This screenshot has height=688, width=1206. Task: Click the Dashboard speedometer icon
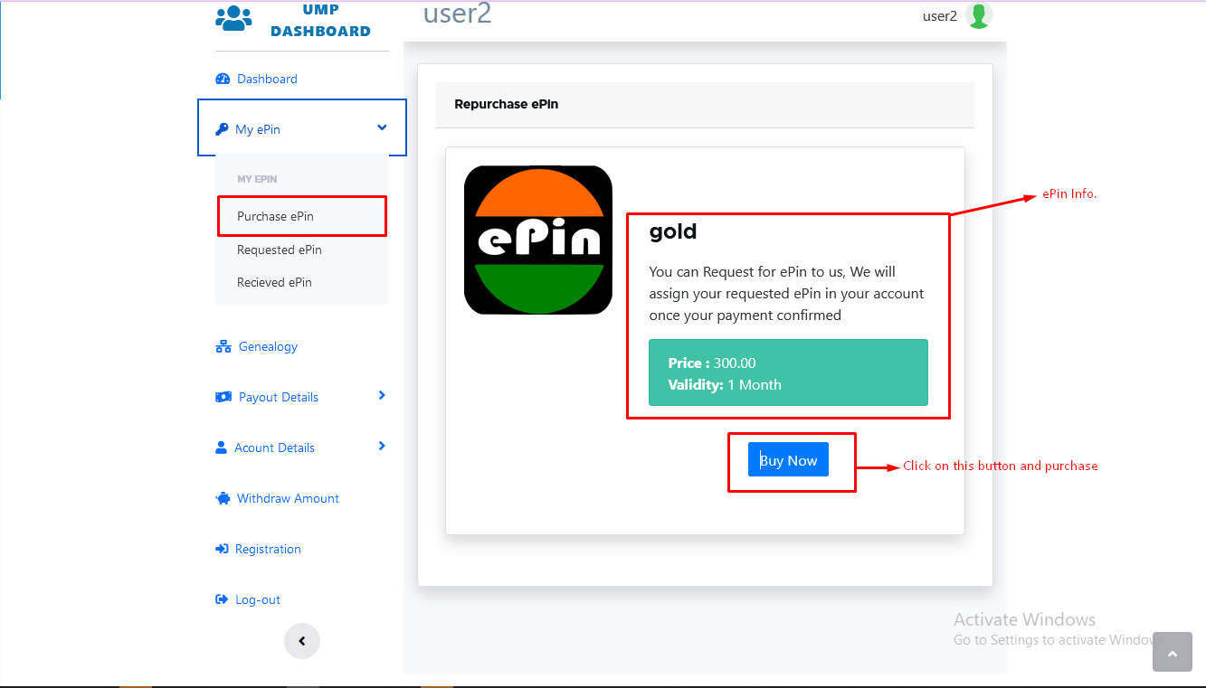pos(223,79)
